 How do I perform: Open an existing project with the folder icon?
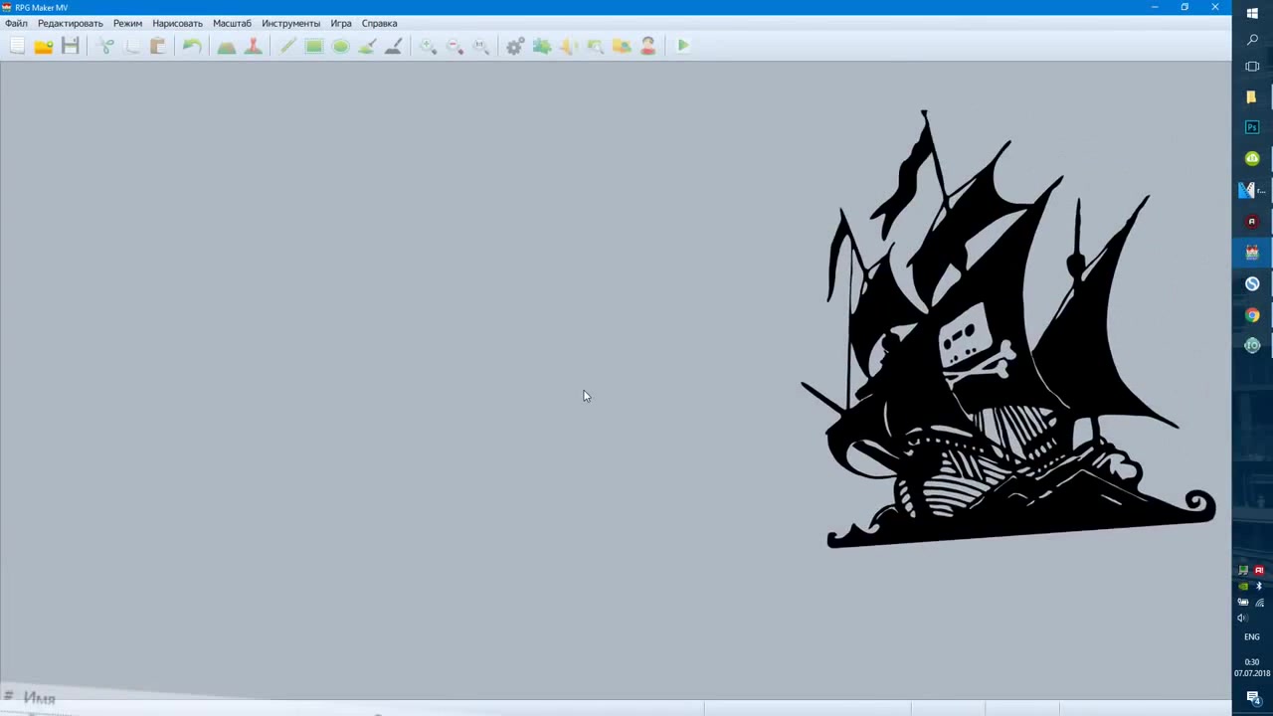click(44, 46)
